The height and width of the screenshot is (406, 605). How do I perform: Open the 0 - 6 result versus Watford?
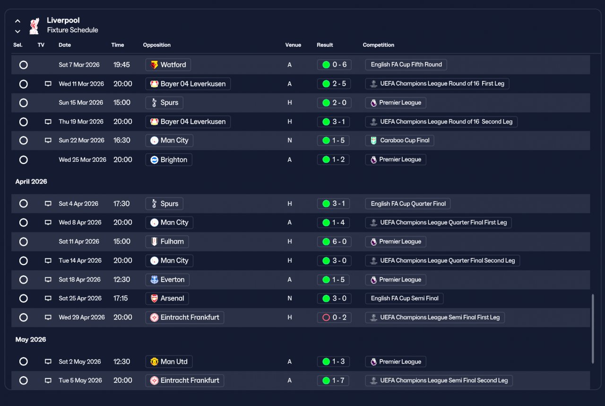(x=334, y=65)
